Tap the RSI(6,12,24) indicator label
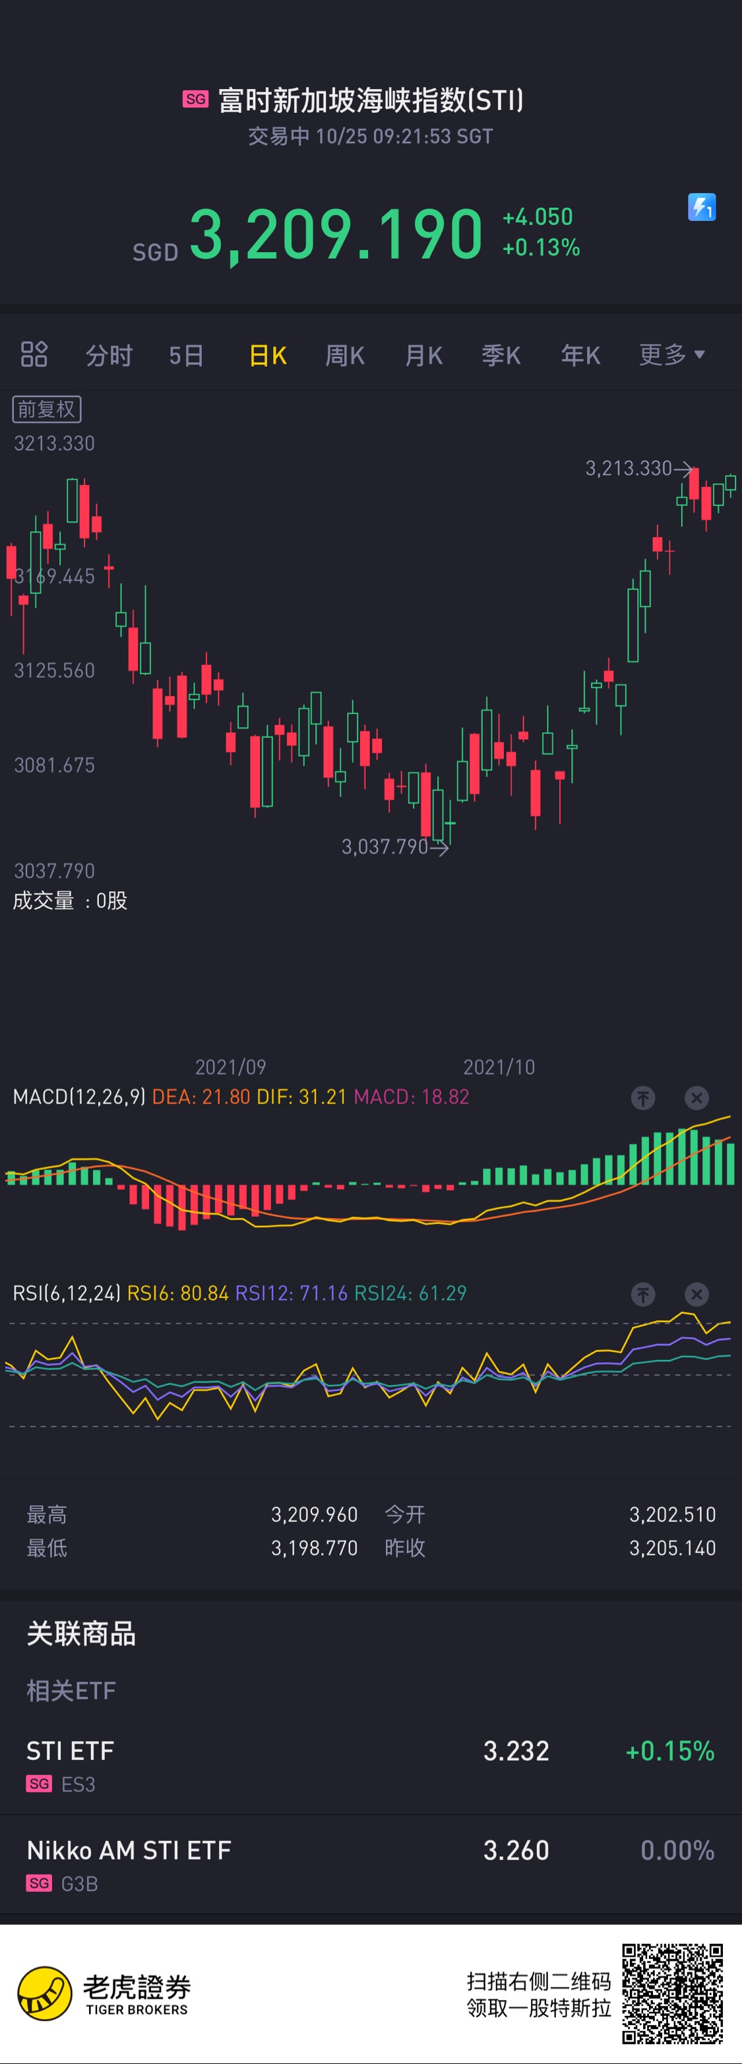742x2064 pixels. [67, 1293]
